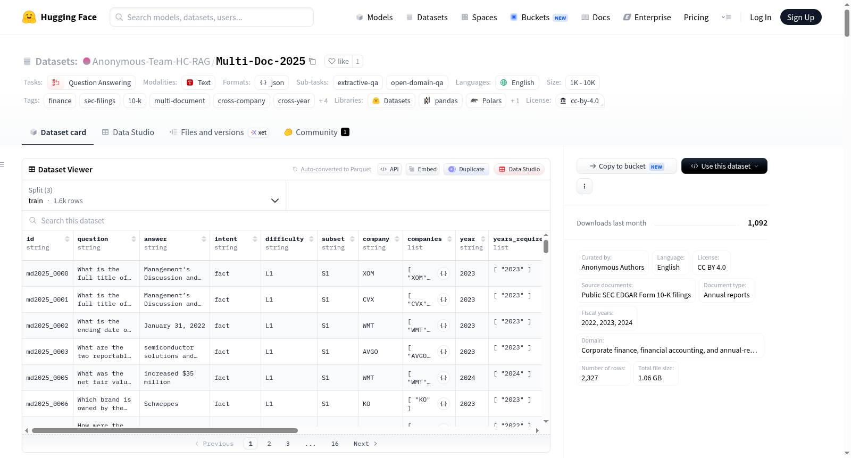Go to Models in the navigation
The width and height of the screenshot is (851, 458).
tap(374, 17)
